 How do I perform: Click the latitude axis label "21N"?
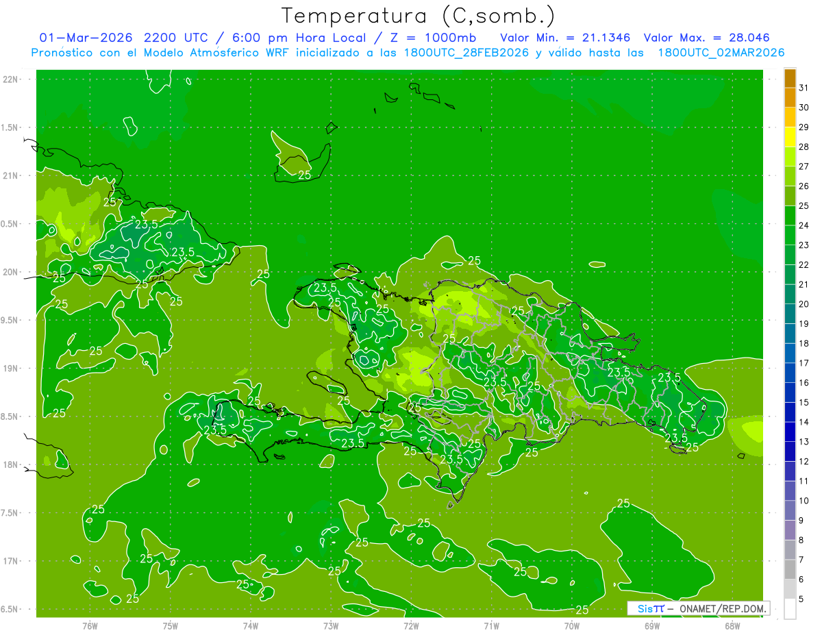pyautogui.click(x=11, y=176)
